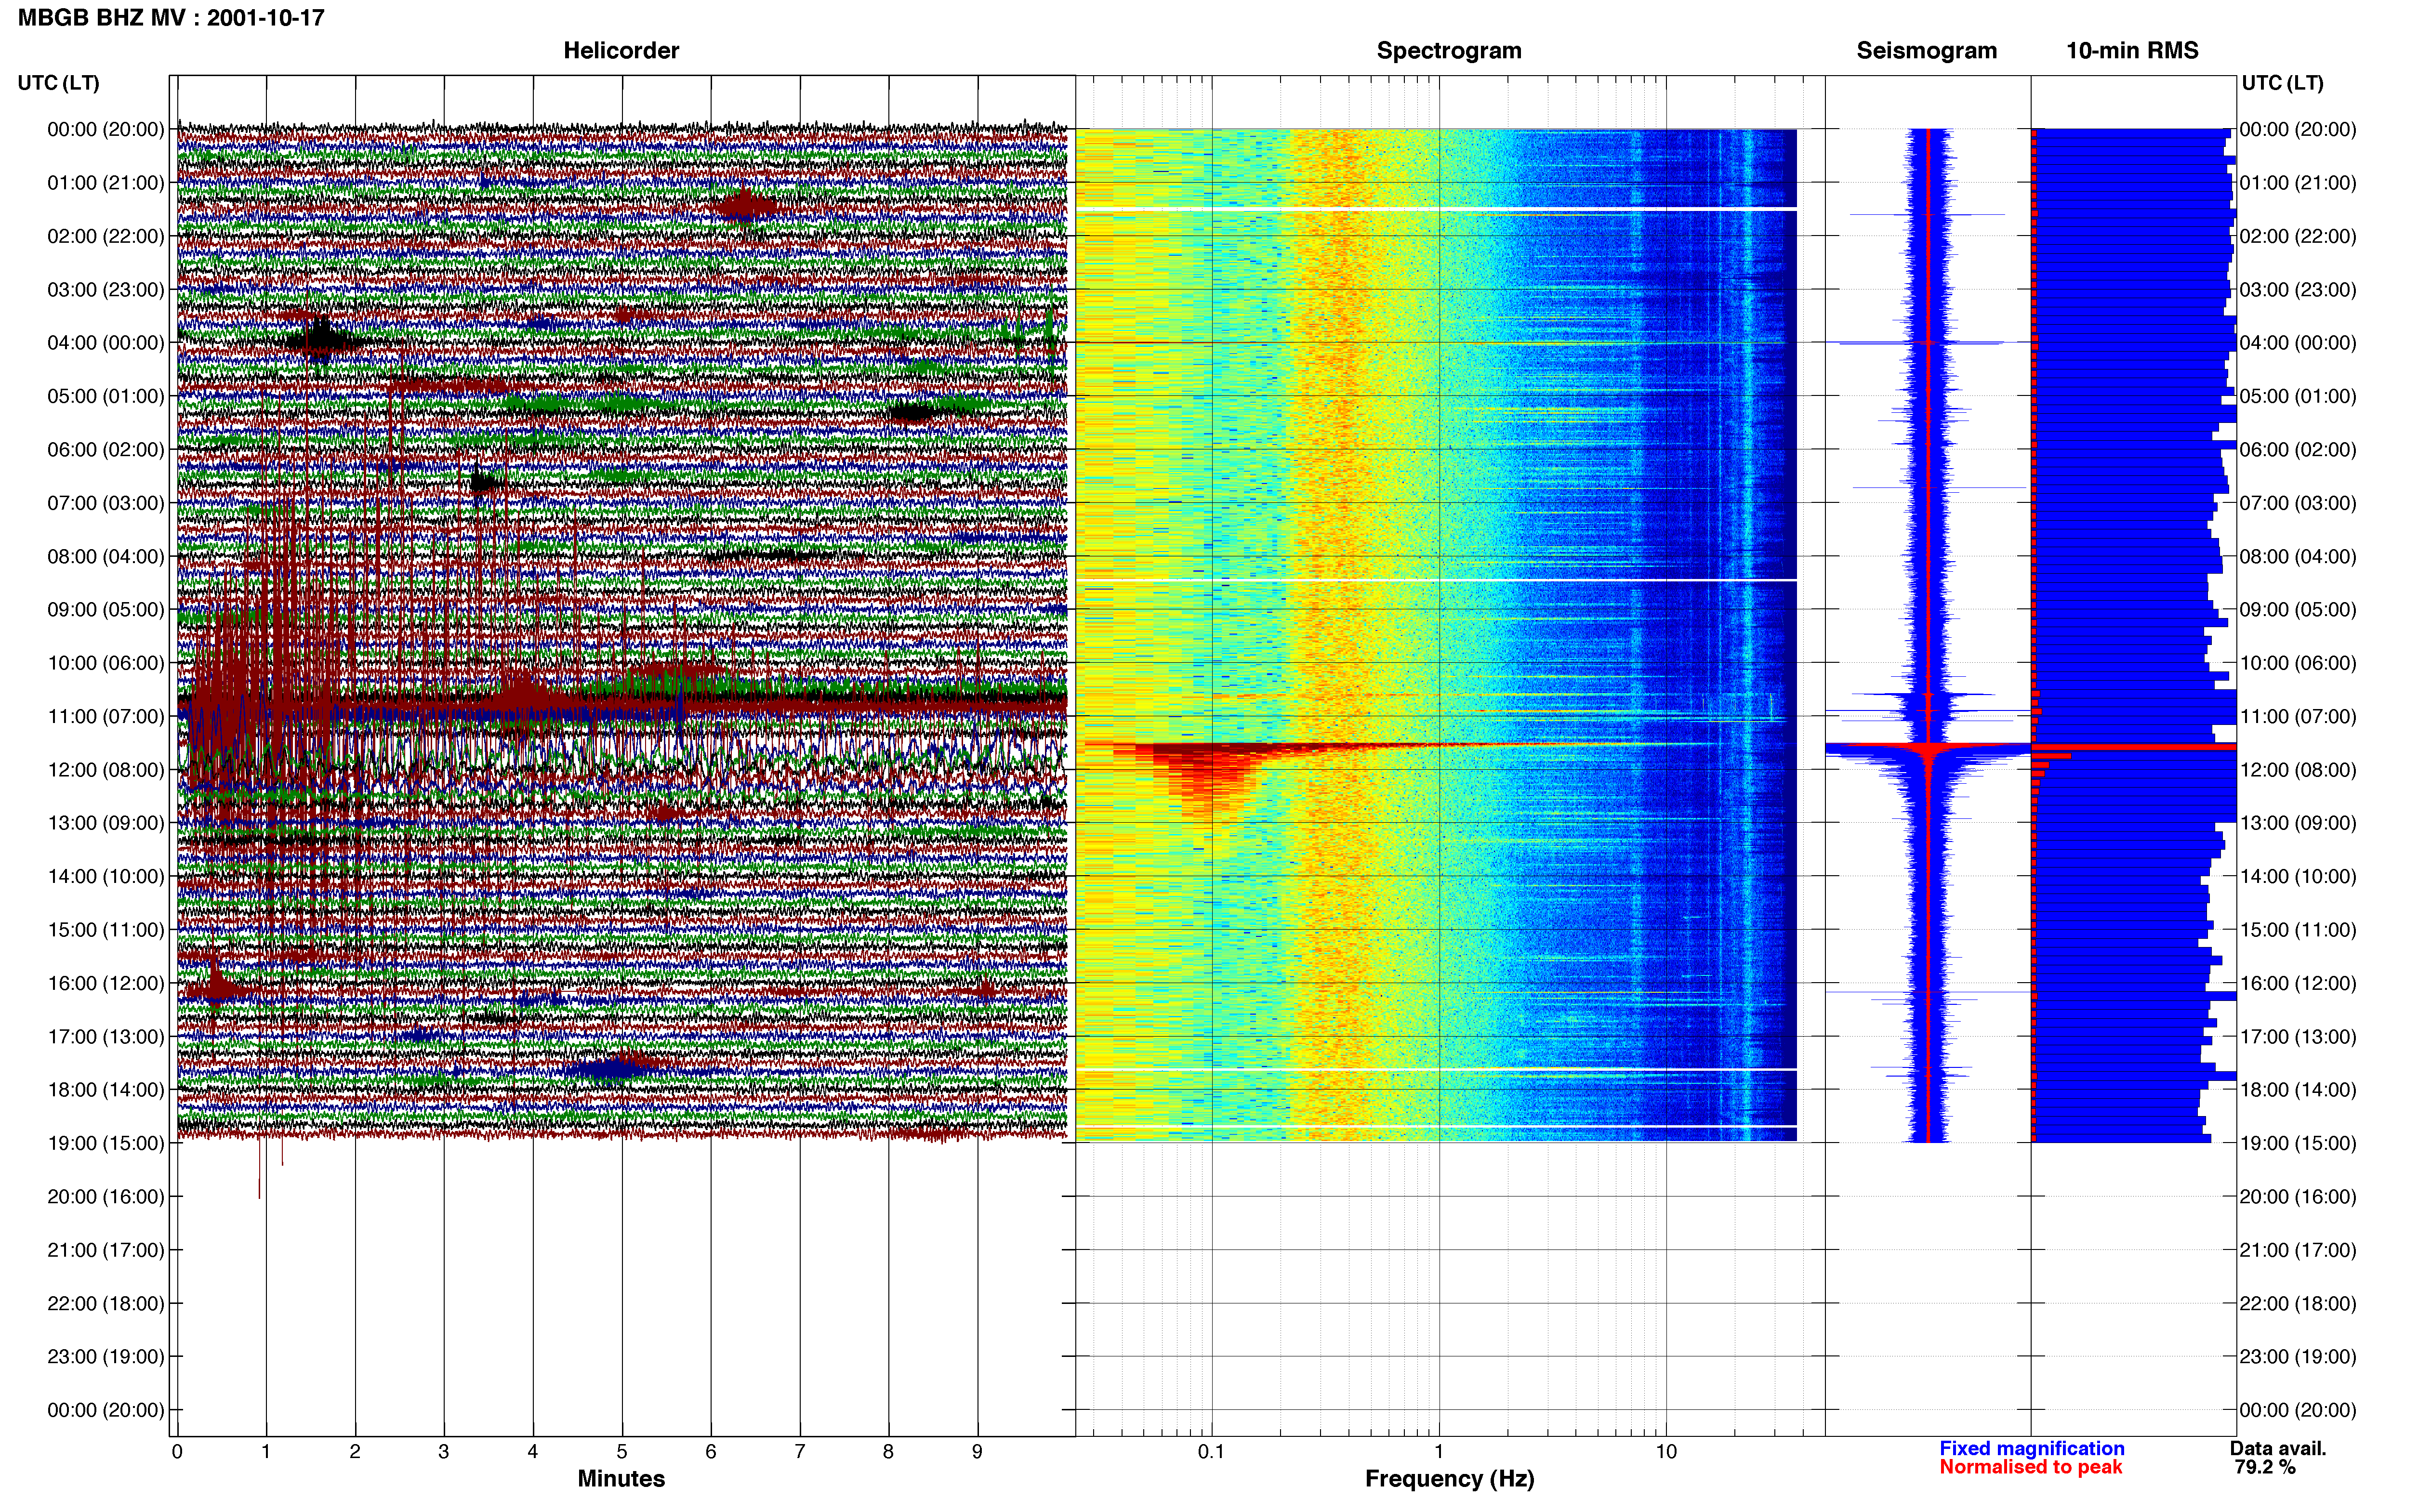Click the '7' tick on the Minutes axis
The width and height of the screenshot is (2418, 1512).
(800, 1452)
